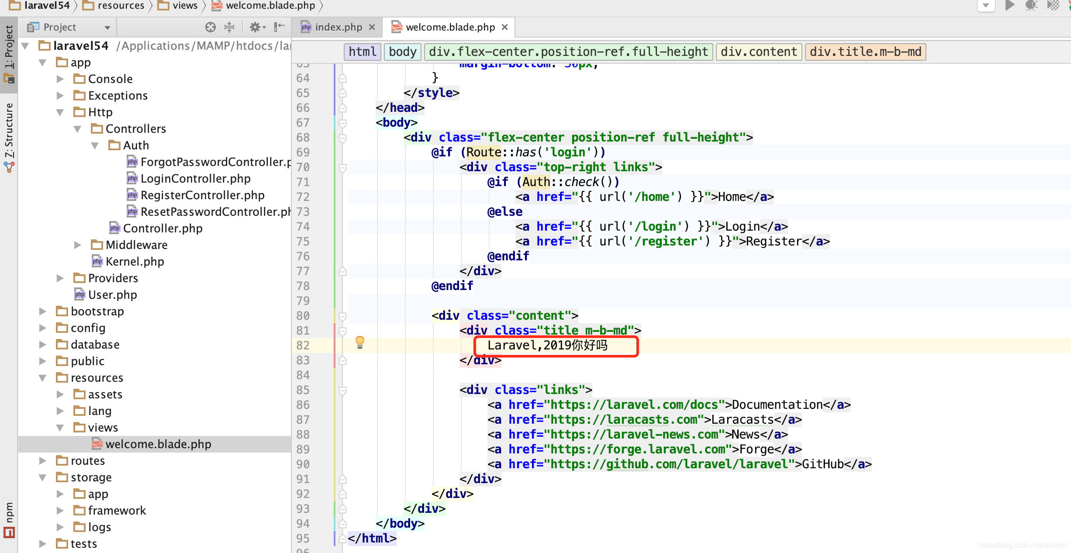Collapse the Controllers folder
The image size is (1071, 553).
78,129
